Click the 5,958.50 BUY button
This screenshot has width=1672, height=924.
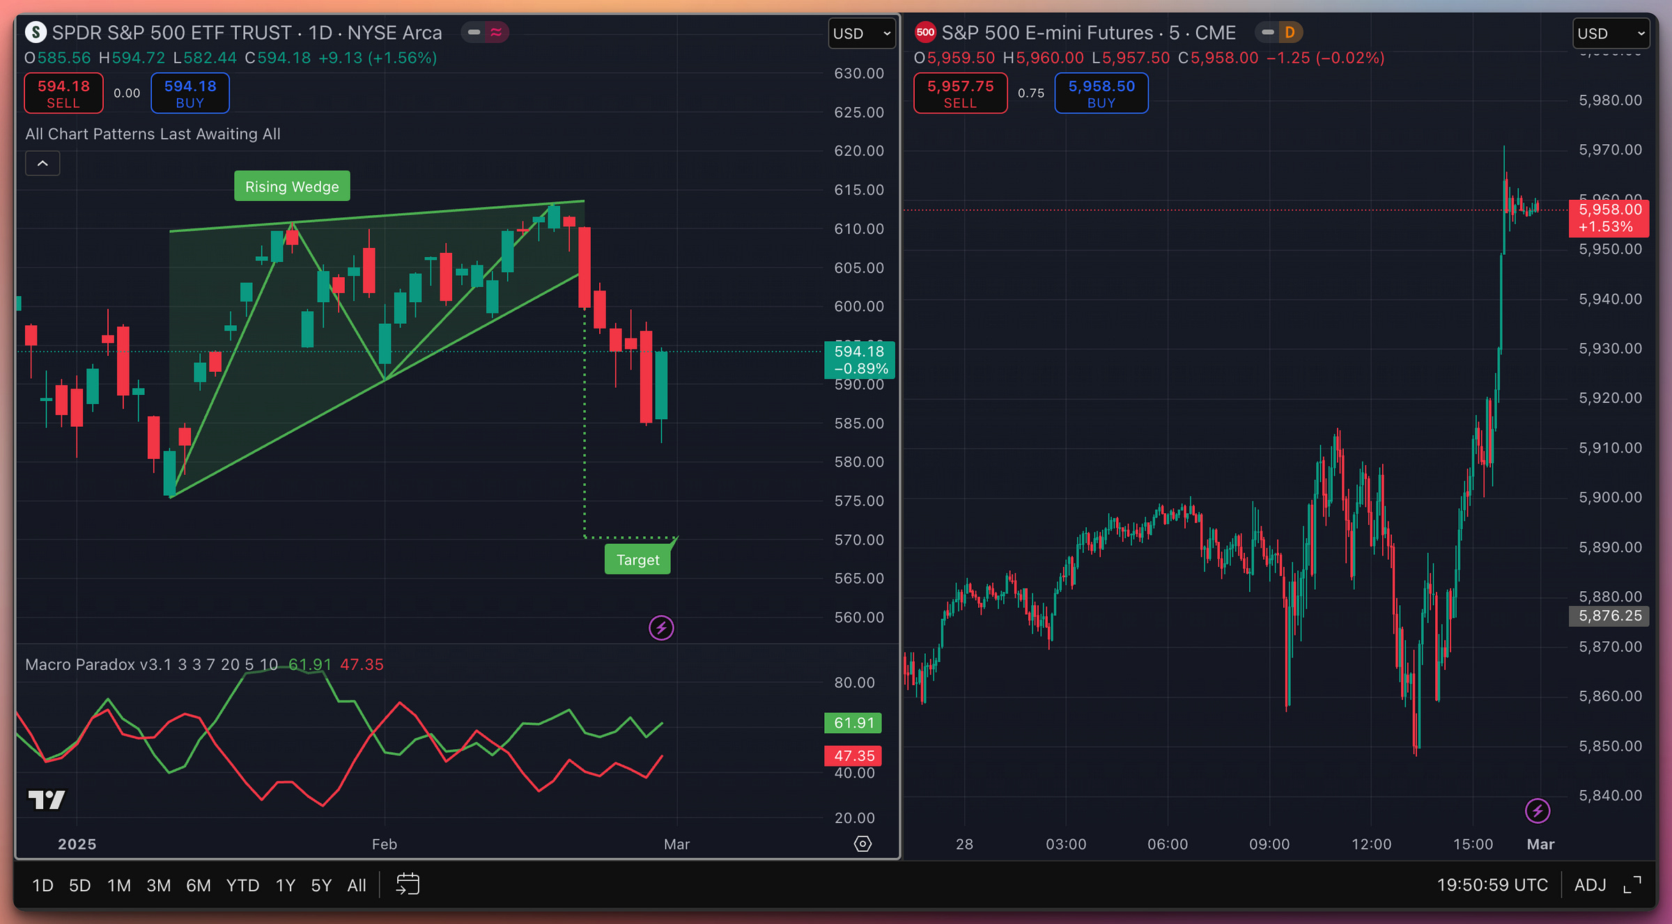tap(1101, 93)
